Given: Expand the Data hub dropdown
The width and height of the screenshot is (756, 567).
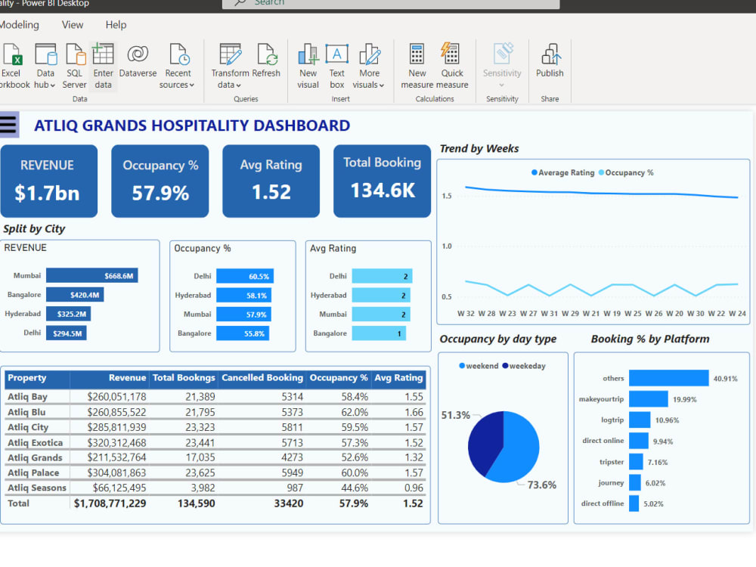Looking at the screenshot, I should [x=45, y=65].
